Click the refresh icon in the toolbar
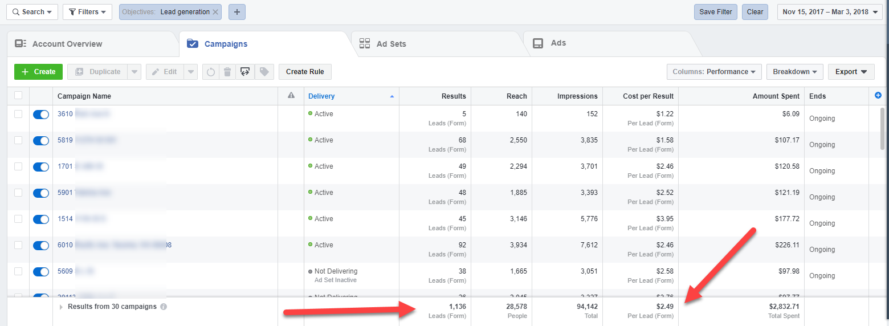Viewport: 889px width, 326px height. (x=211, y=72)
